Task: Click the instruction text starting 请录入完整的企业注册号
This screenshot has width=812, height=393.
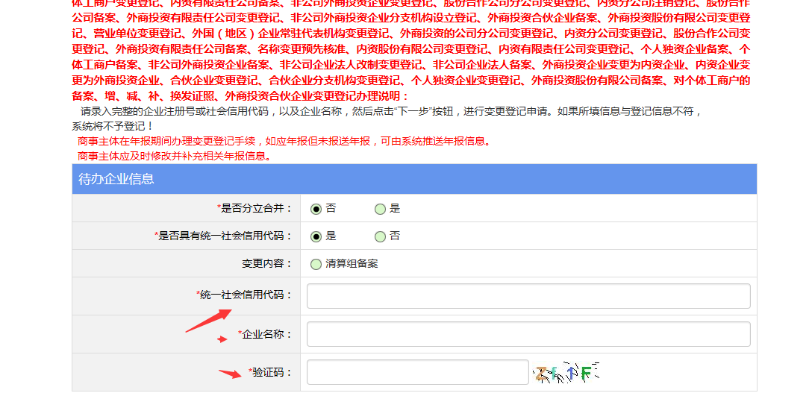Action: coord(388,111)
